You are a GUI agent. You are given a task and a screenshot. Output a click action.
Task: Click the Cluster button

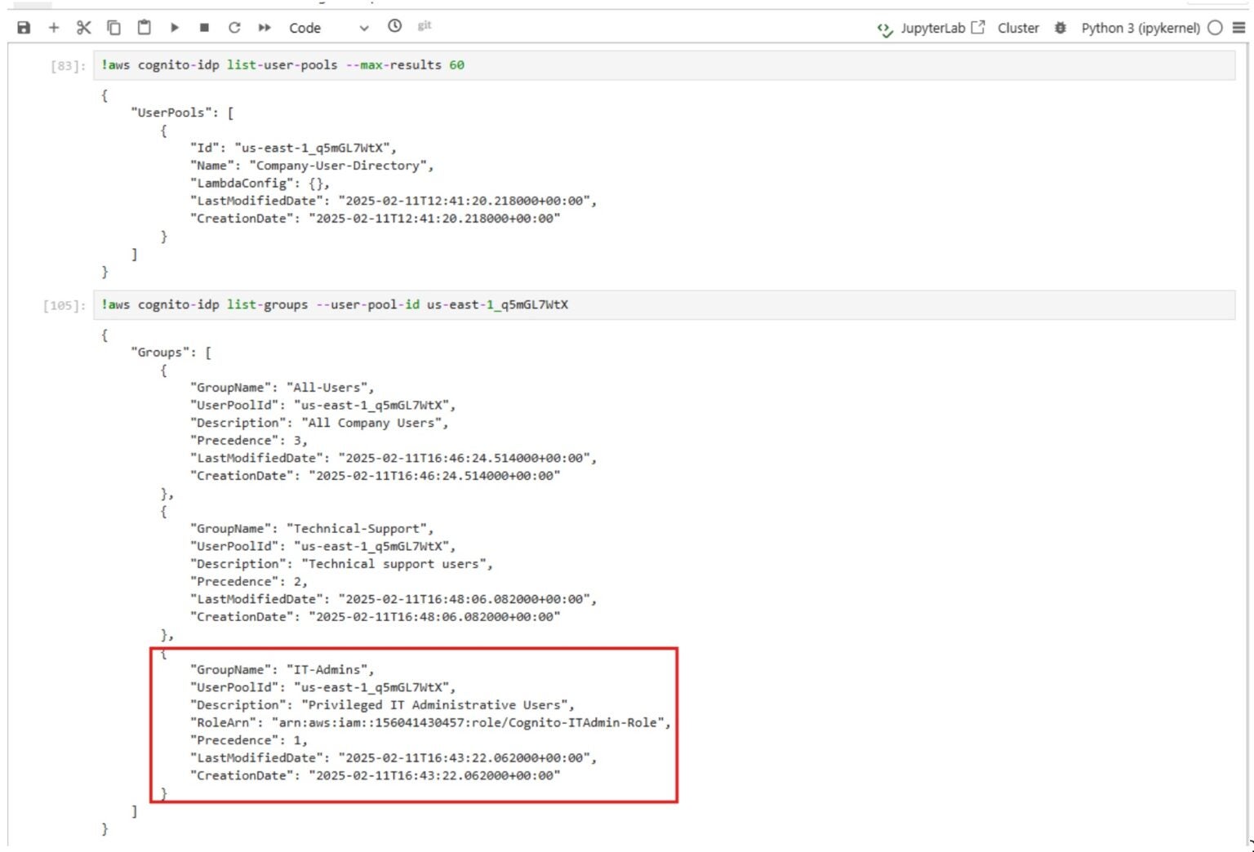tap(1018, 28)
